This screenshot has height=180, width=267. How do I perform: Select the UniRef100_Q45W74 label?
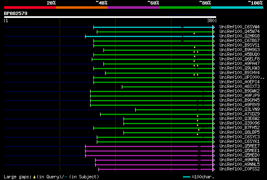pyautogui.click(x=239, y=32)
